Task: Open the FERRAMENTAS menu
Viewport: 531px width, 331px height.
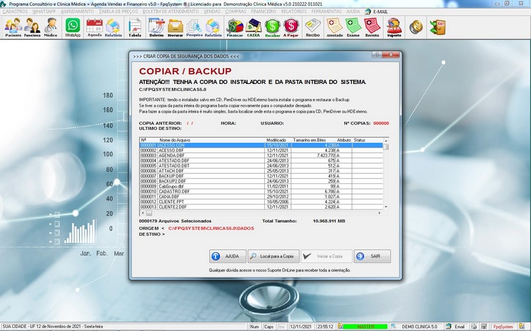Action: 327,11
